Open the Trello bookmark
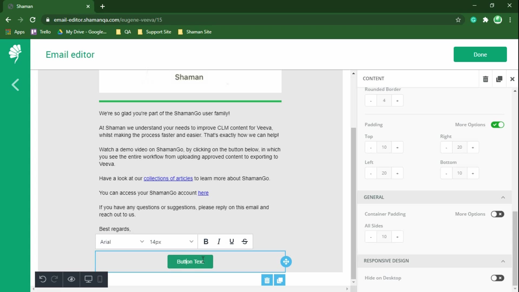The width and height of the screenshot is (519, 292). coord(41,32)
